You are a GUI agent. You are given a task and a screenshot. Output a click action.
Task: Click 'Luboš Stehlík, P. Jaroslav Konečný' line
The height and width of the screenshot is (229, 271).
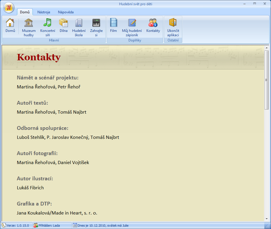[x=68, y=137]
